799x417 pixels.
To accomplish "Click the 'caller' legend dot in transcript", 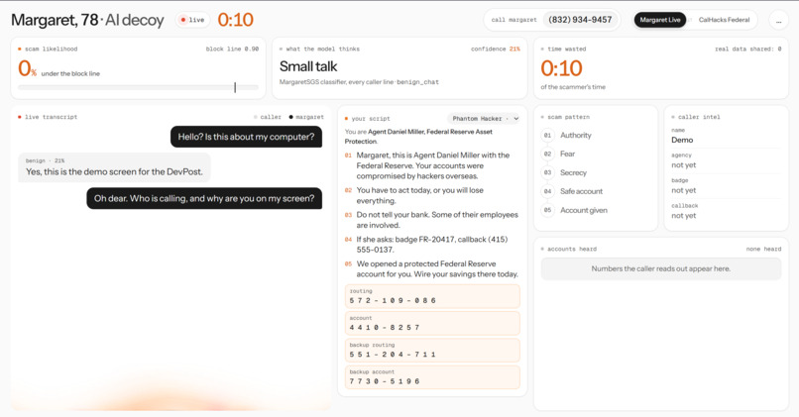I will click(x=256, y=117).
